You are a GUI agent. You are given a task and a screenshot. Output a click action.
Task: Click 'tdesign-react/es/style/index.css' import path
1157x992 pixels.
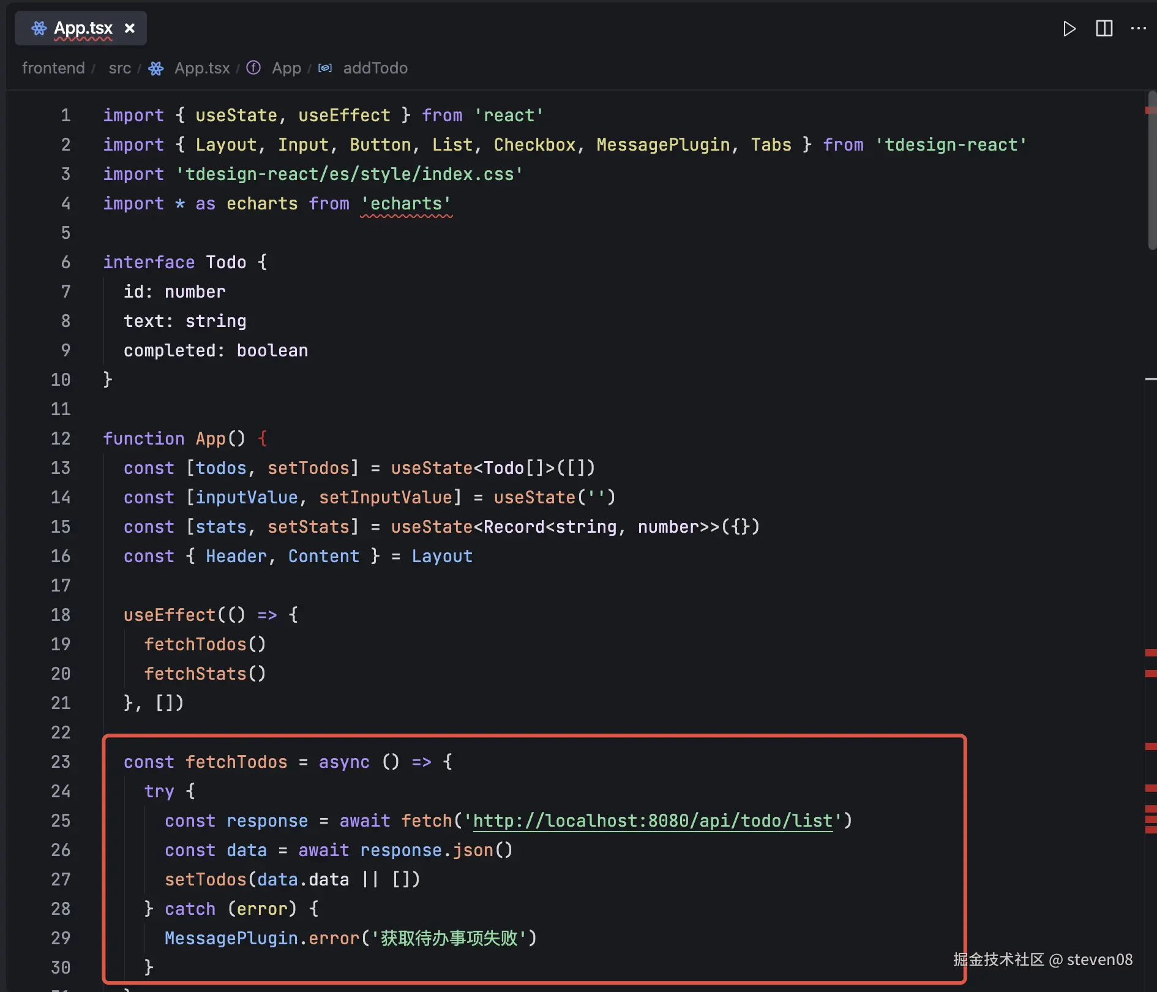coord(350,174)
